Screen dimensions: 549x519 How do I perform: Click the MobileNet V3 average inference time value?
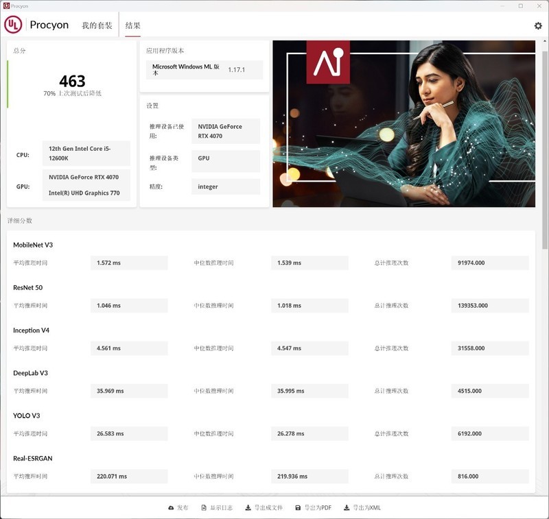click(129, 263)
